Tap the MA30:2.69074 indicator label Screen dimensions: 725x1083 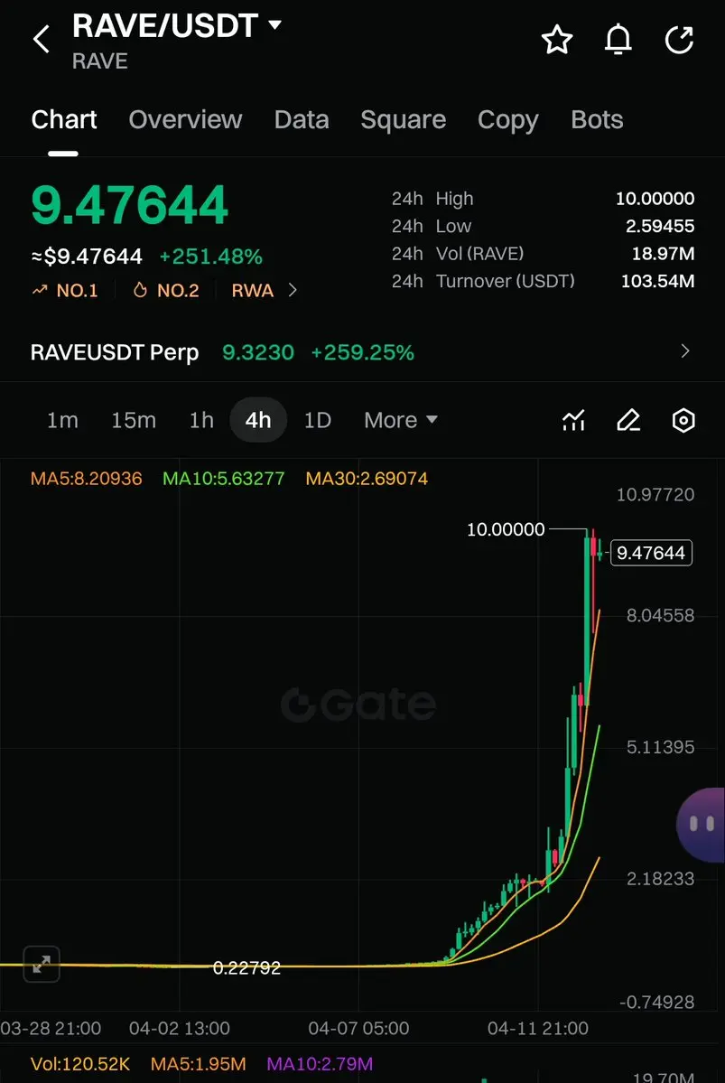coord(367,478)
